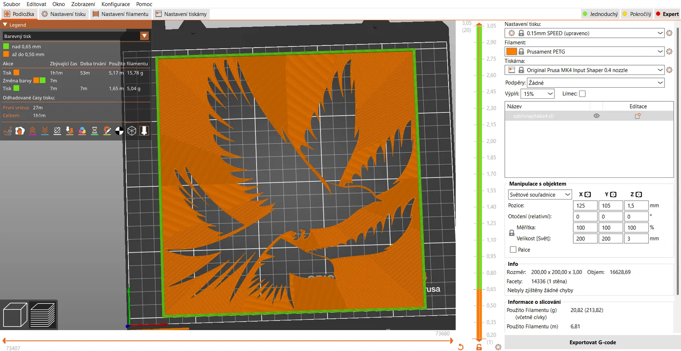The height and width of the screenshot is (351, 681).
Task: Open layer slider settings gear icon
Action: pos(498,347)
